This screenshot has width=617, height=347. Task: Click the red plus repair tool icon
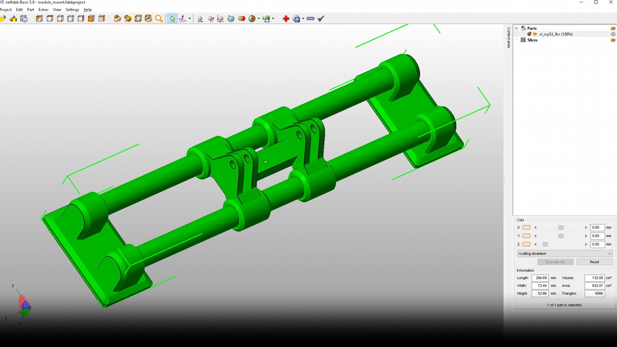(x=286, y=19)
